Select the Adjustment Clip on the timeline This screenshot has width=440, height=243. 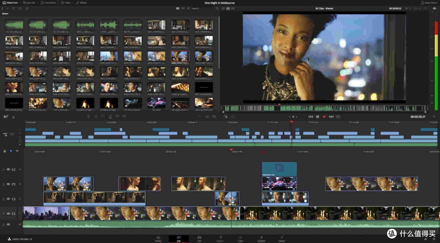pyautogui.click(x=279, y=169)
